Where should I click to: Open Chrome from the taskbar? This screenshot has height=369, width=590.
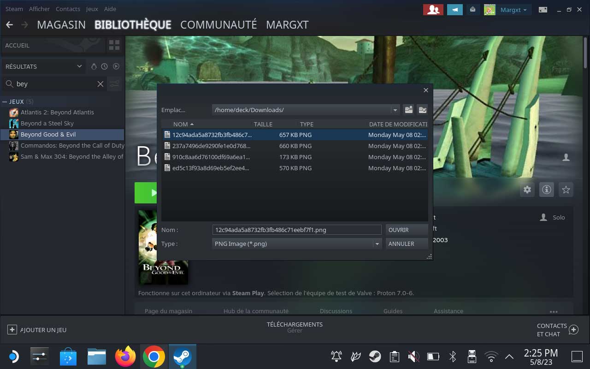point(154,357)
